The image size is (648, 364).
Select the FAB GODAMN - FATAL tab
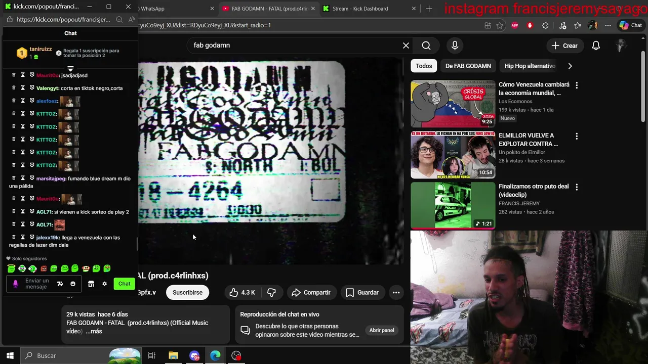(268, 9)
